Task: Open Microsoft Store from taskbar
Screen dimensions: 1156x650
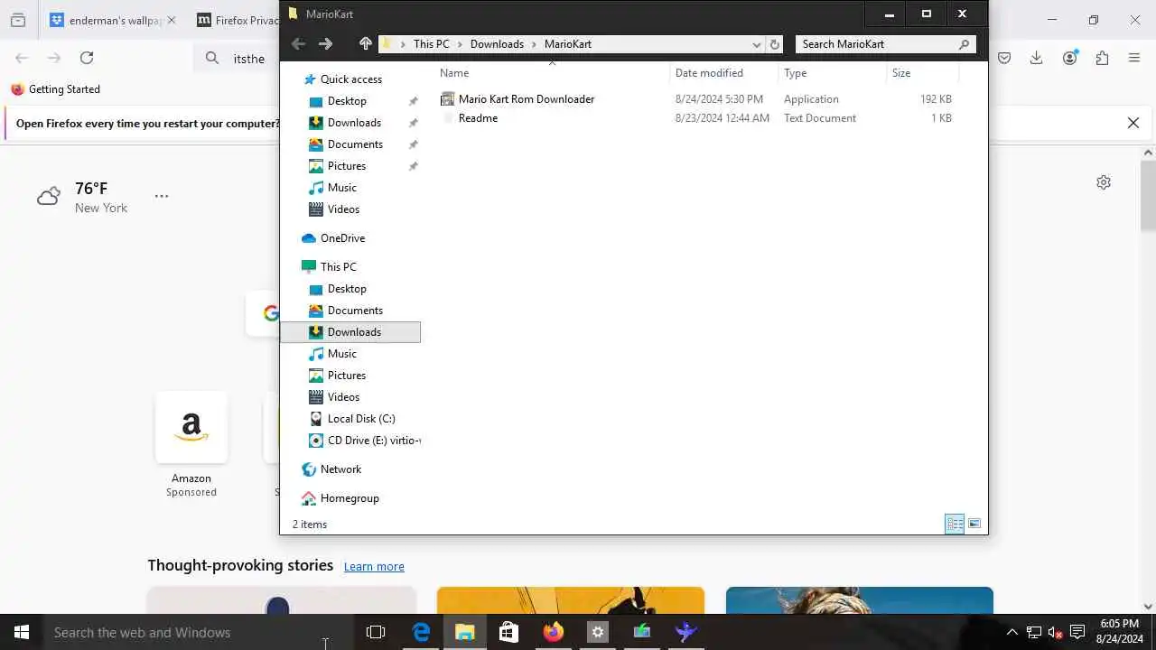Action: click(x=508, y=632)
